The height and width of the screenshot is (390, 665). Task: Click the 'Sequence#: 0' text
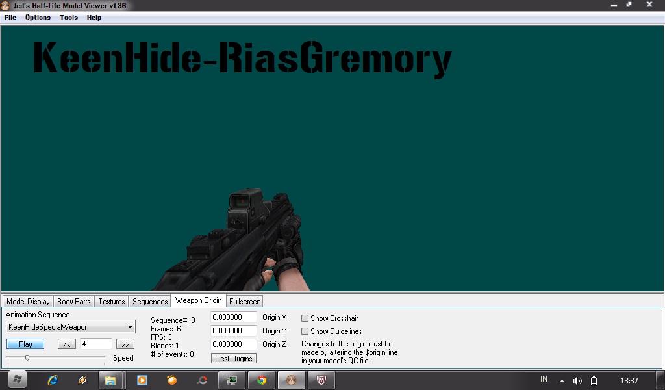point(173,320)
